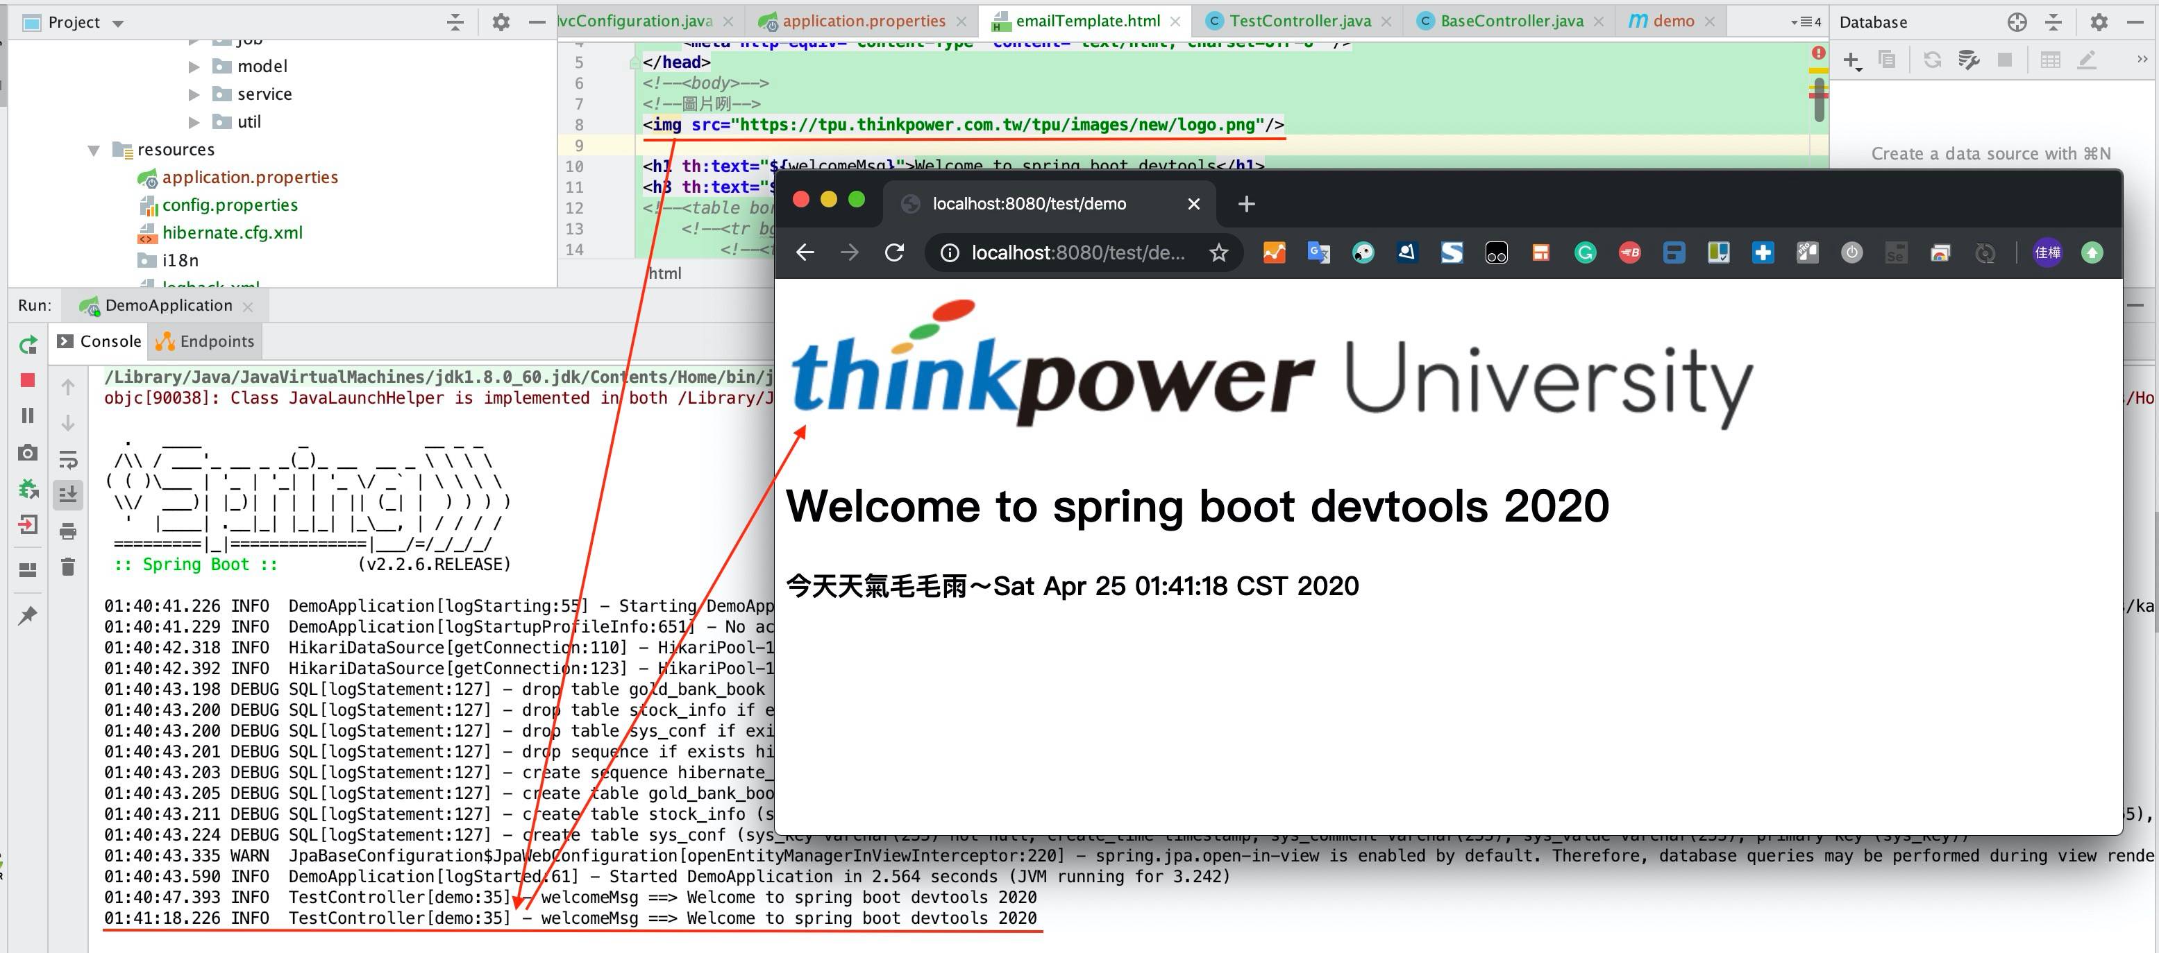Open hibernate.cfg.xml in the project tree
The image size is (2159, 953).
(x=232, y=233)
